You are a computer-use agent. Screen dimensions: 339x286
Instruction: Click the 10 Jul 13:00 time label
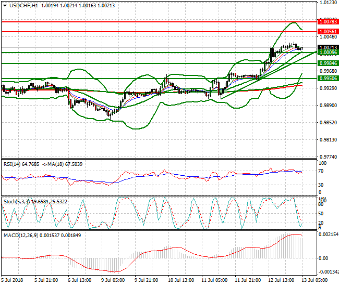[181, 280]
